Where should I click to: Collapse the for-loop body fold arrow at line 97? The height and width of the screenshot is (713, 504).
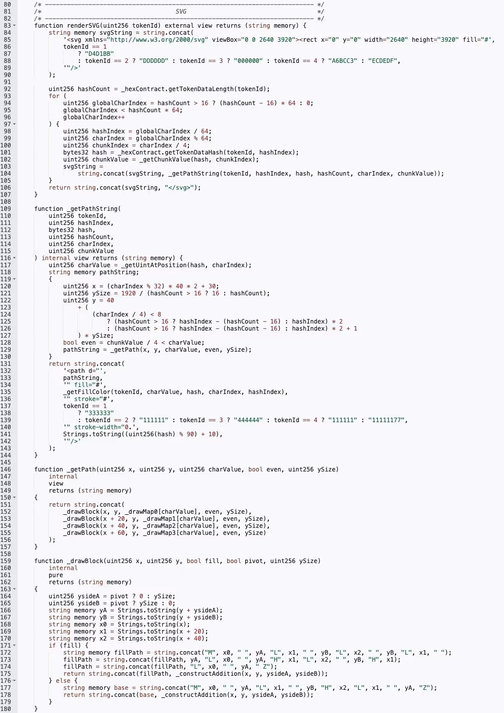pyautogui.click(x=14, y=124)
